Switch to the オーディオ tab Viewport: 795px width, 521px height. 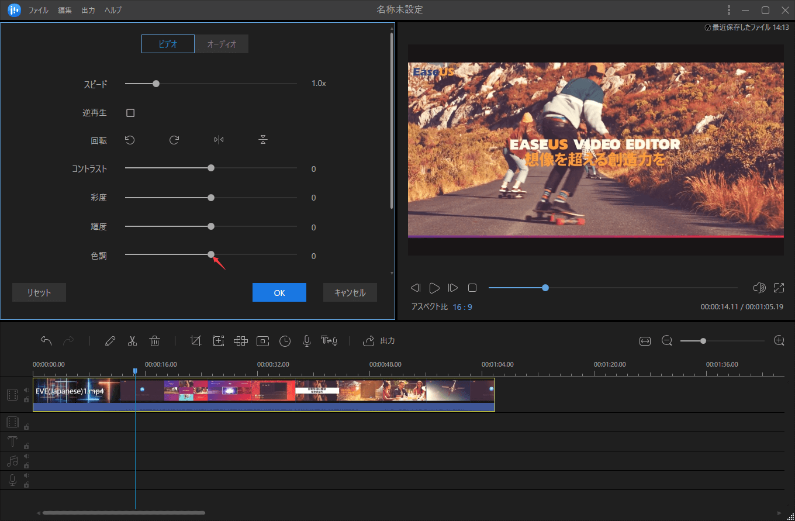pos(222,44)
